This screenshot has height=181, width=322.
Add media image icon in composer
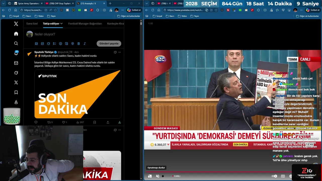point(36,43)
